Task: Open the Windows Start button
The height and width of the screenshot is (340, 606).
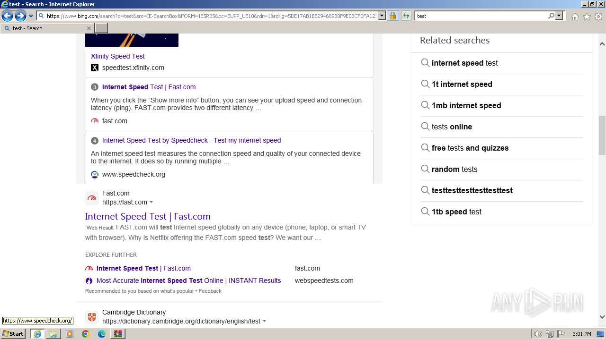Action: (13, 334)
